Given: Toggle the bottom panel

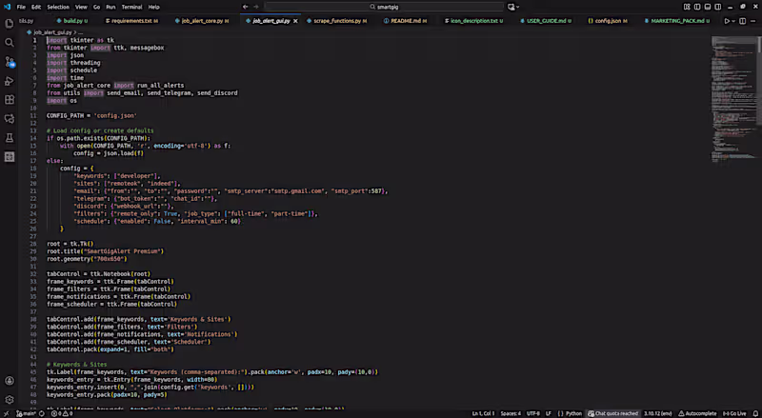Looking at the screenshot, I should 708,7.
